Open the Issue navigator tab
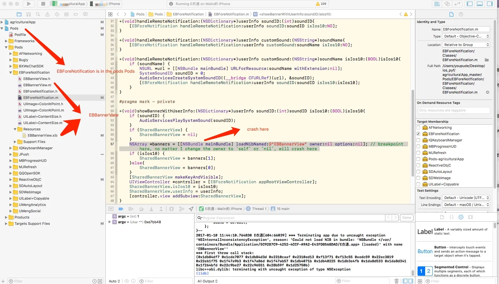Viewport: 499px width, 284px height. [47, 14]
